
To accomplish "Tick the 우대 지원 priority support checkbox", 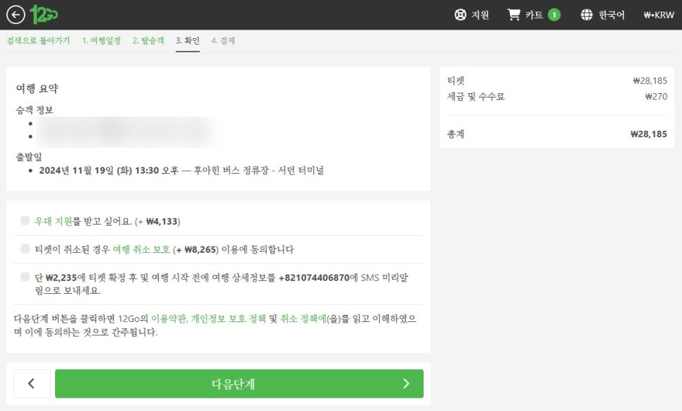I will (25, 220).
